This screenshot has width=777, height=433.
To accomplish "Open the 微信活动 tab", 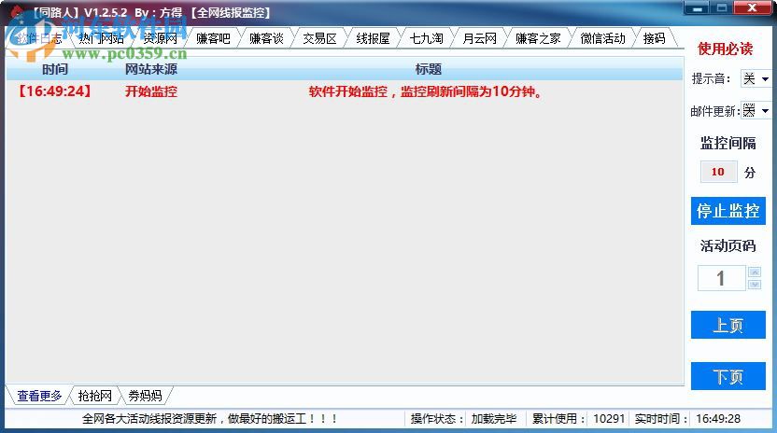I will [x=602, y=38].
